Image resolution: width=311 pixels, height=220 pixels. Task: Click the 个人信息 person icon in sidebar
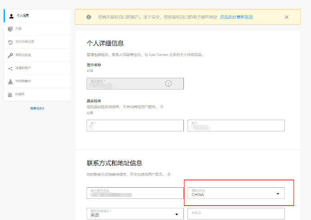tap(11, 16)
